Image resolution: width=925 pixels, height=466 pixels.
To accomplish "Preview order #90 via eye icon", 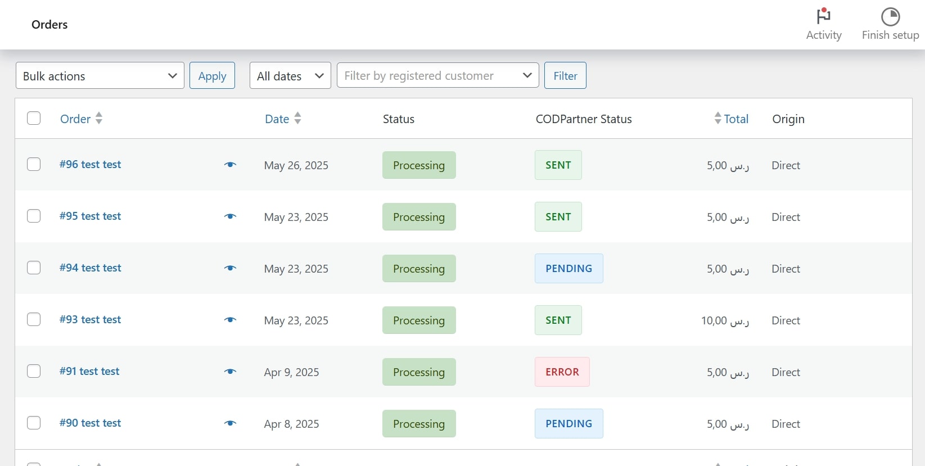I will 230,423.
